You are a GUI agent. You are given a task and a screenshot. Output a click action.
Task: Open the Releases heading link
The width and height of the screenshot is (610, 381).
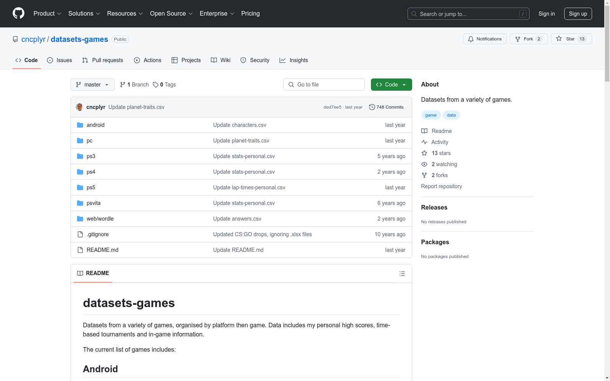(434, 207)
